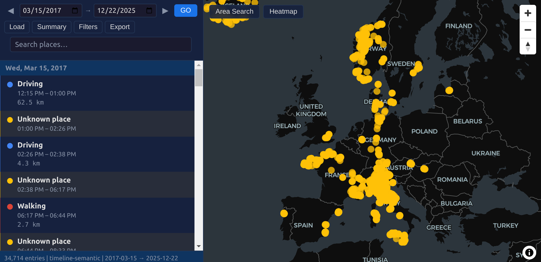Select the Driving 02:26 PM entry
The height and width of the screenshot is (262, 541).
[x=97, y=154]
